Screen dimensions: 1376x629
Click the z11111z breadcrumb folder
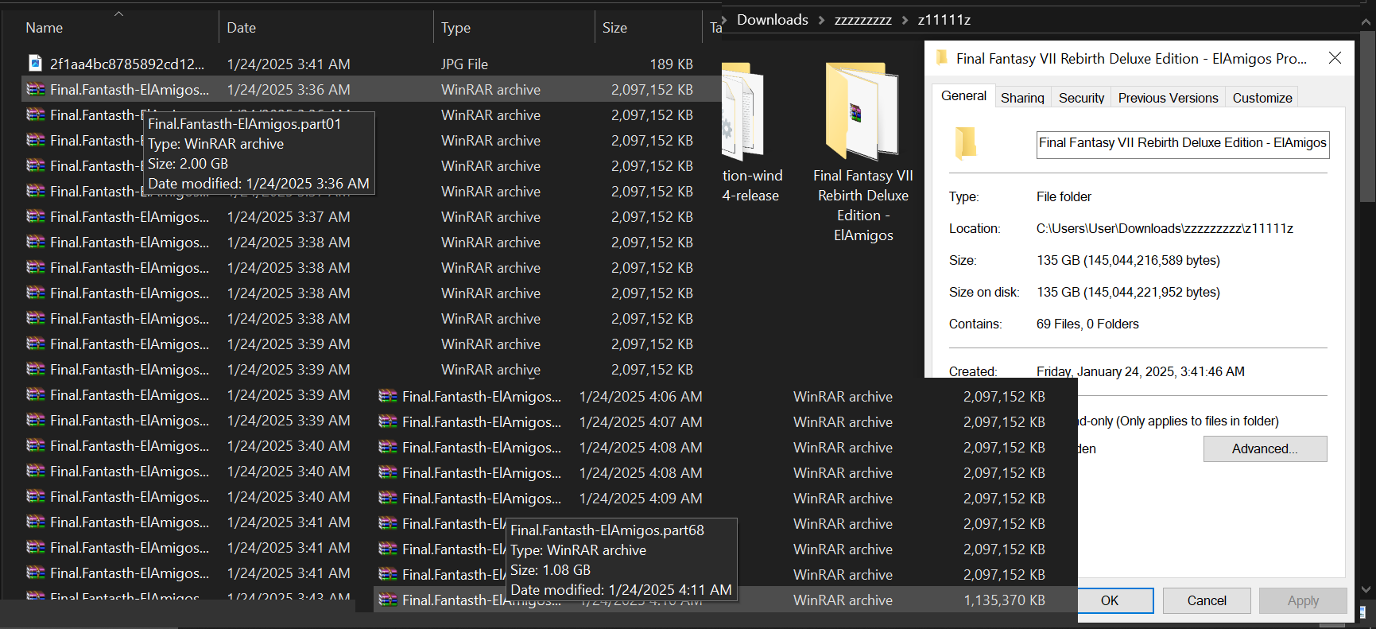[944, 20]
